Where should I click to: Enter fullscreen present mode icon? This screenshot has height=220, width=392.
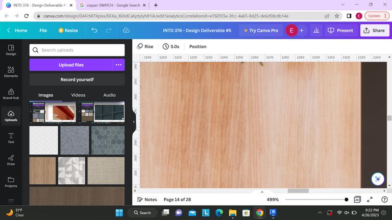[x=370, y=200]
